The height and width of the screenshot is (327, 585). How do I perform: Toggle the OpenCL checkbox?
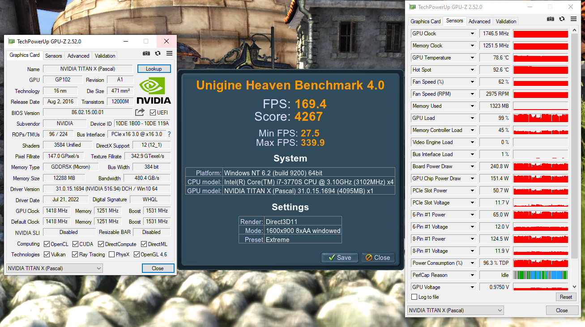(x=47, y=244)
